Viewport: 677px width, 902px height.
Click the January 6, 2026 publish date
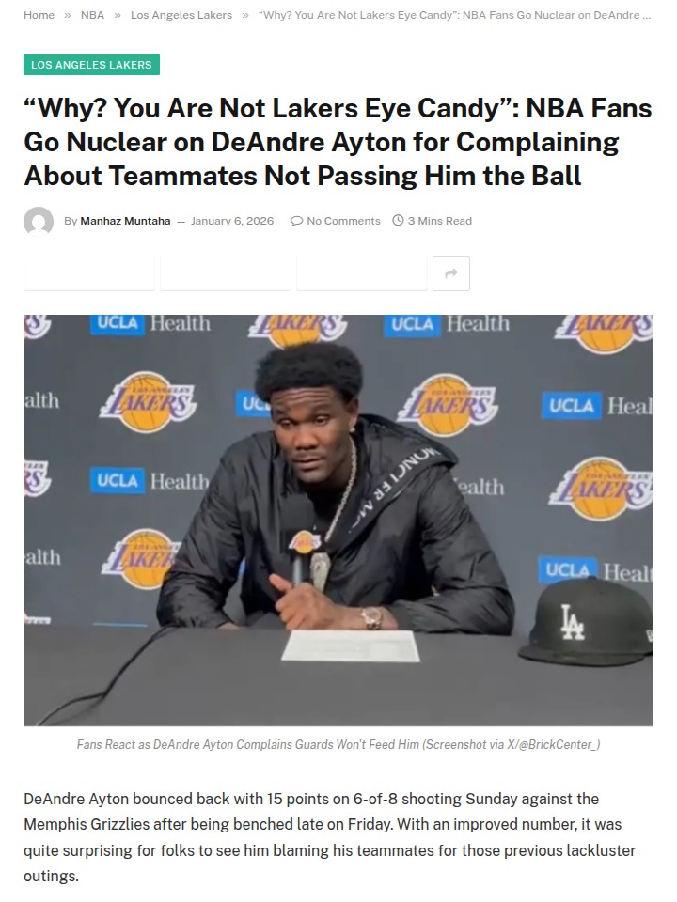pyautogui.click(x=232, y=221)
